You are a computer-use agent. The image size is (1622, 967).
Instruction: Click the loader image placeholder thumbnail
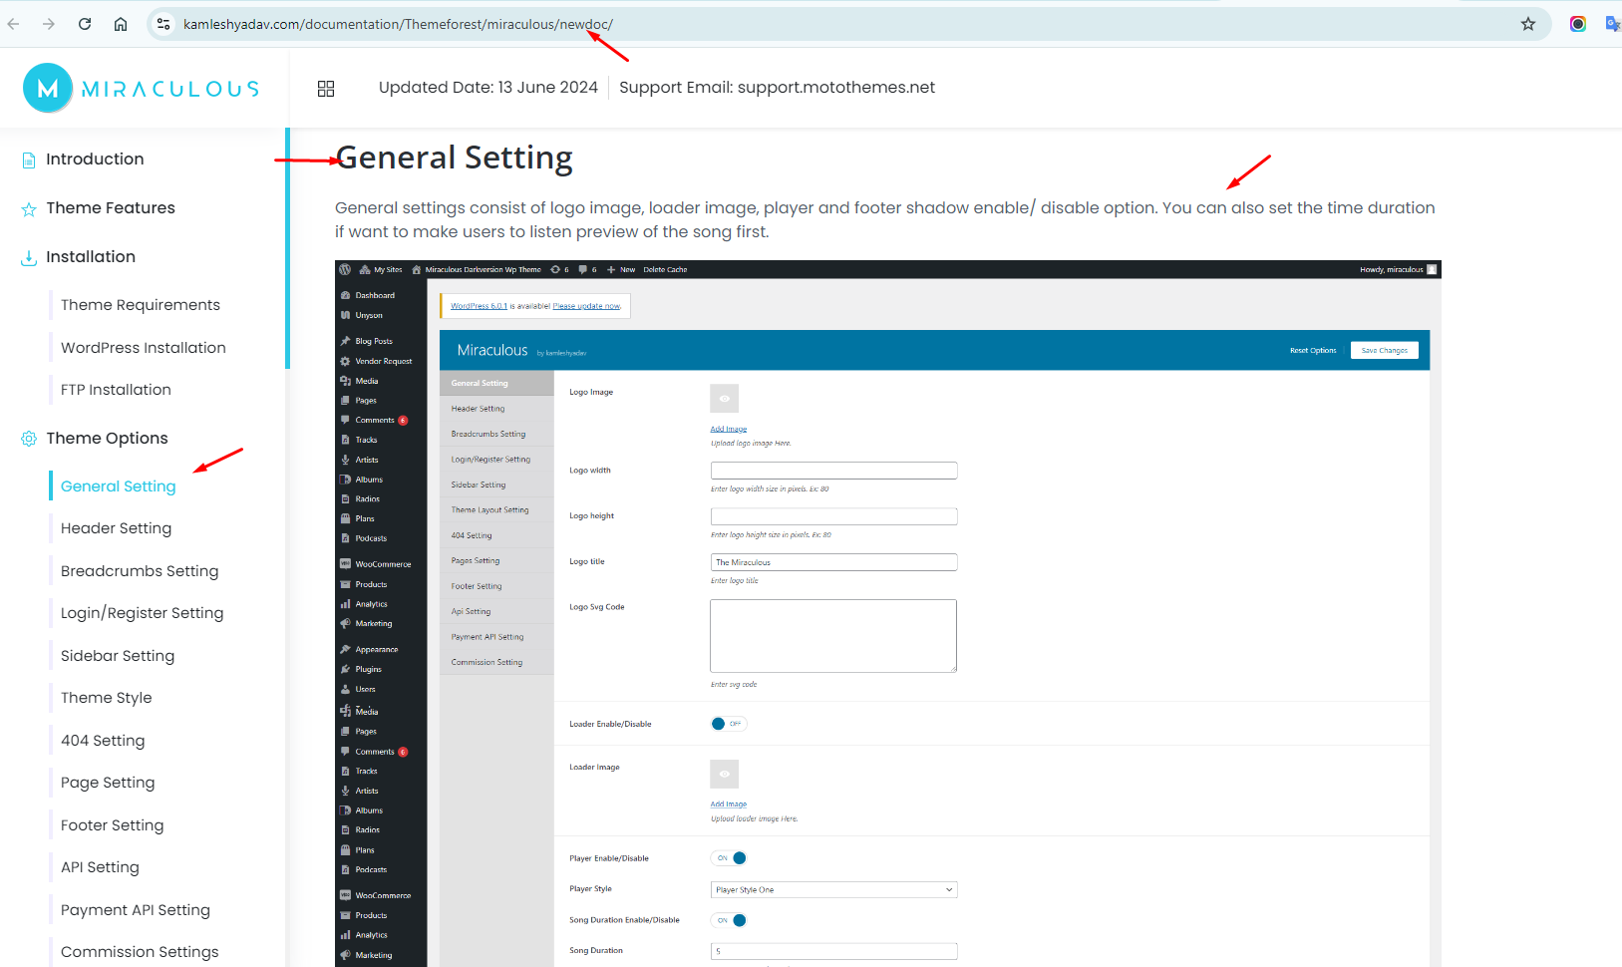tap(725, 774)
